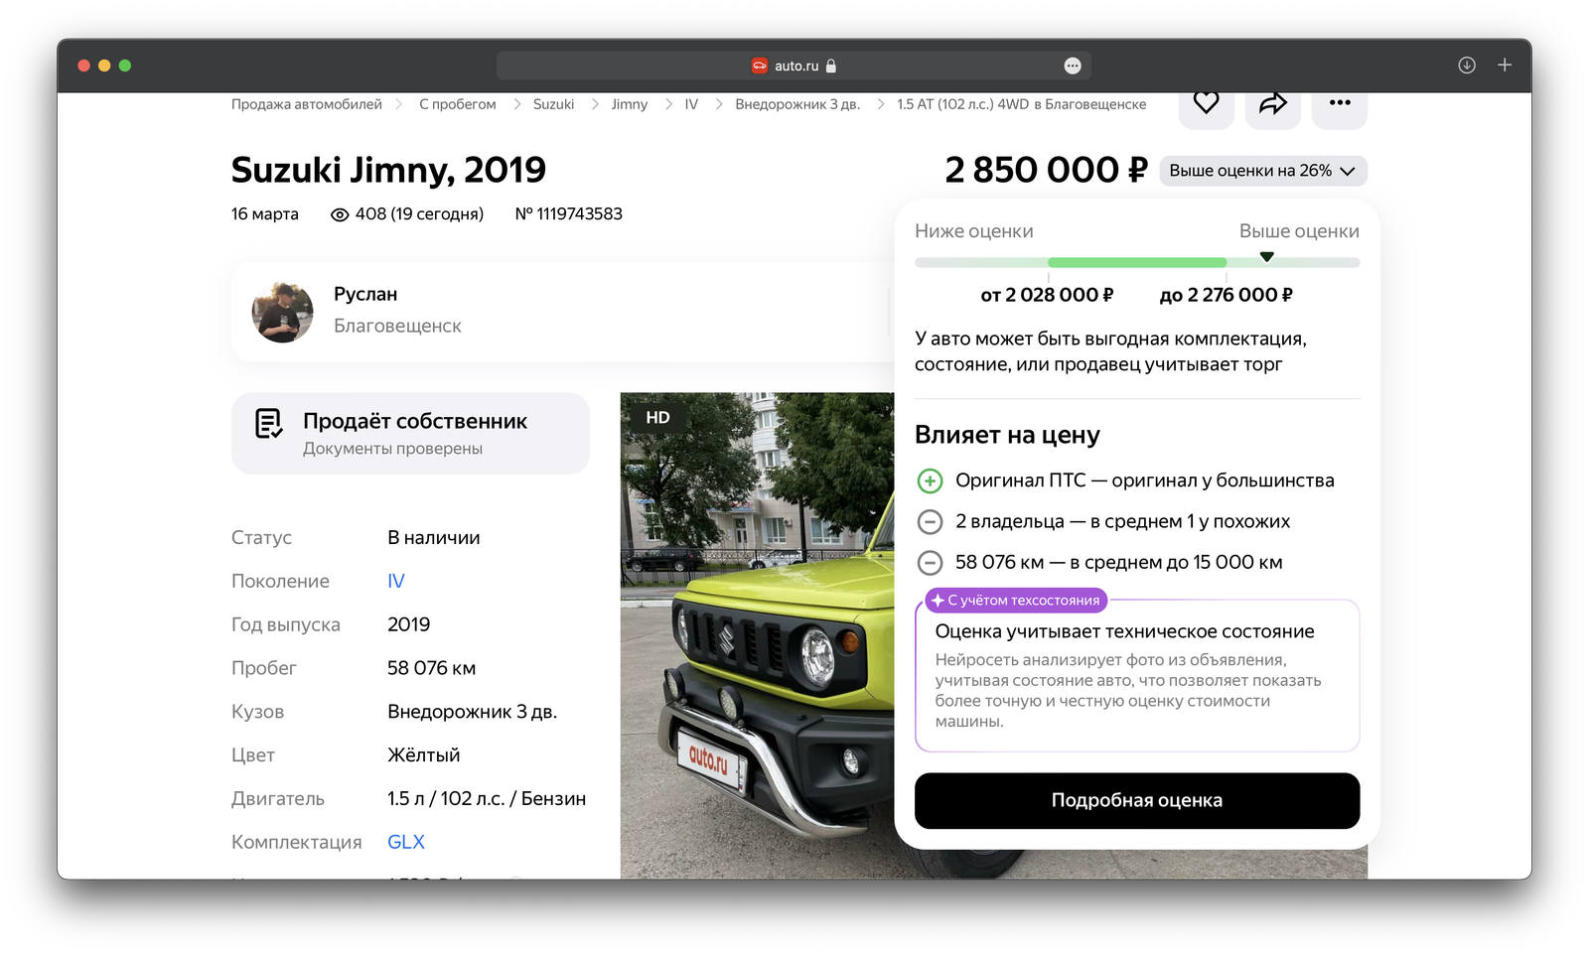Screen dimensions: 1589x955
Task: Click engine value 1.5 л / 102 л.с. / Бензин
Action: click(x=487, y=799)
